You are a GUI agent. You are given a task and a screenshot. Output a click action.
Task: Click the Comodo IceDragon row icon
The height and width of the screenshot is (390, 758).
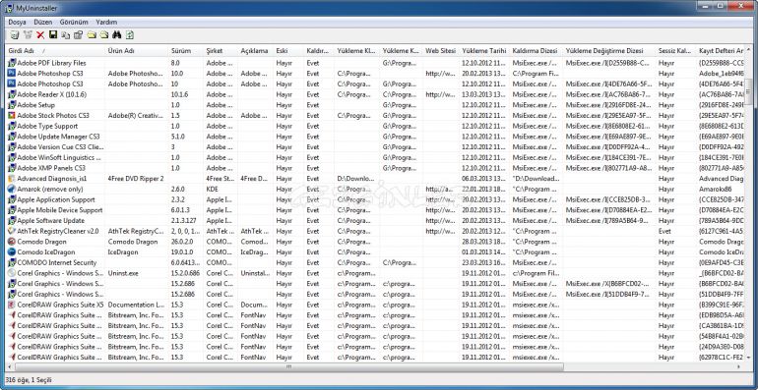coord(12,251)
